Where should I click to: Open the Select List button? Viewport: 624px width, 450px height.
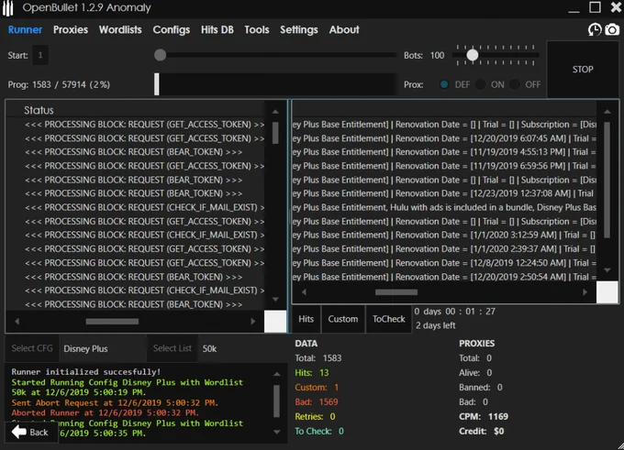[173, 348]
